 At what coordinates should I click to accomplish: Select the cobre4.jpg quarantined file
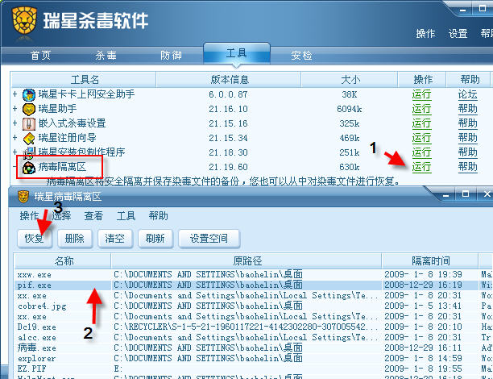tap(42, 306)
